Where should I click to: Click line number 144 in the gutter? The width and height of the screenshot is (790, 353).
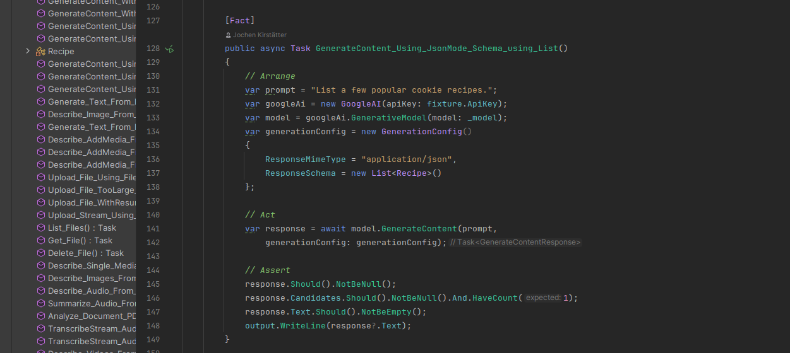[x=153, y=270]
